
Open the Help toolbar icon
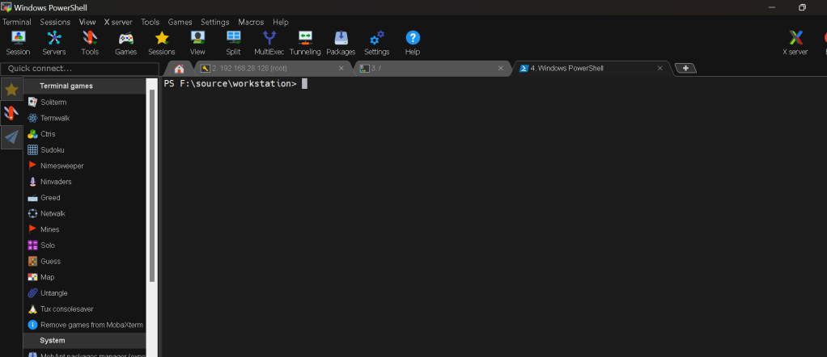point(413,43)
